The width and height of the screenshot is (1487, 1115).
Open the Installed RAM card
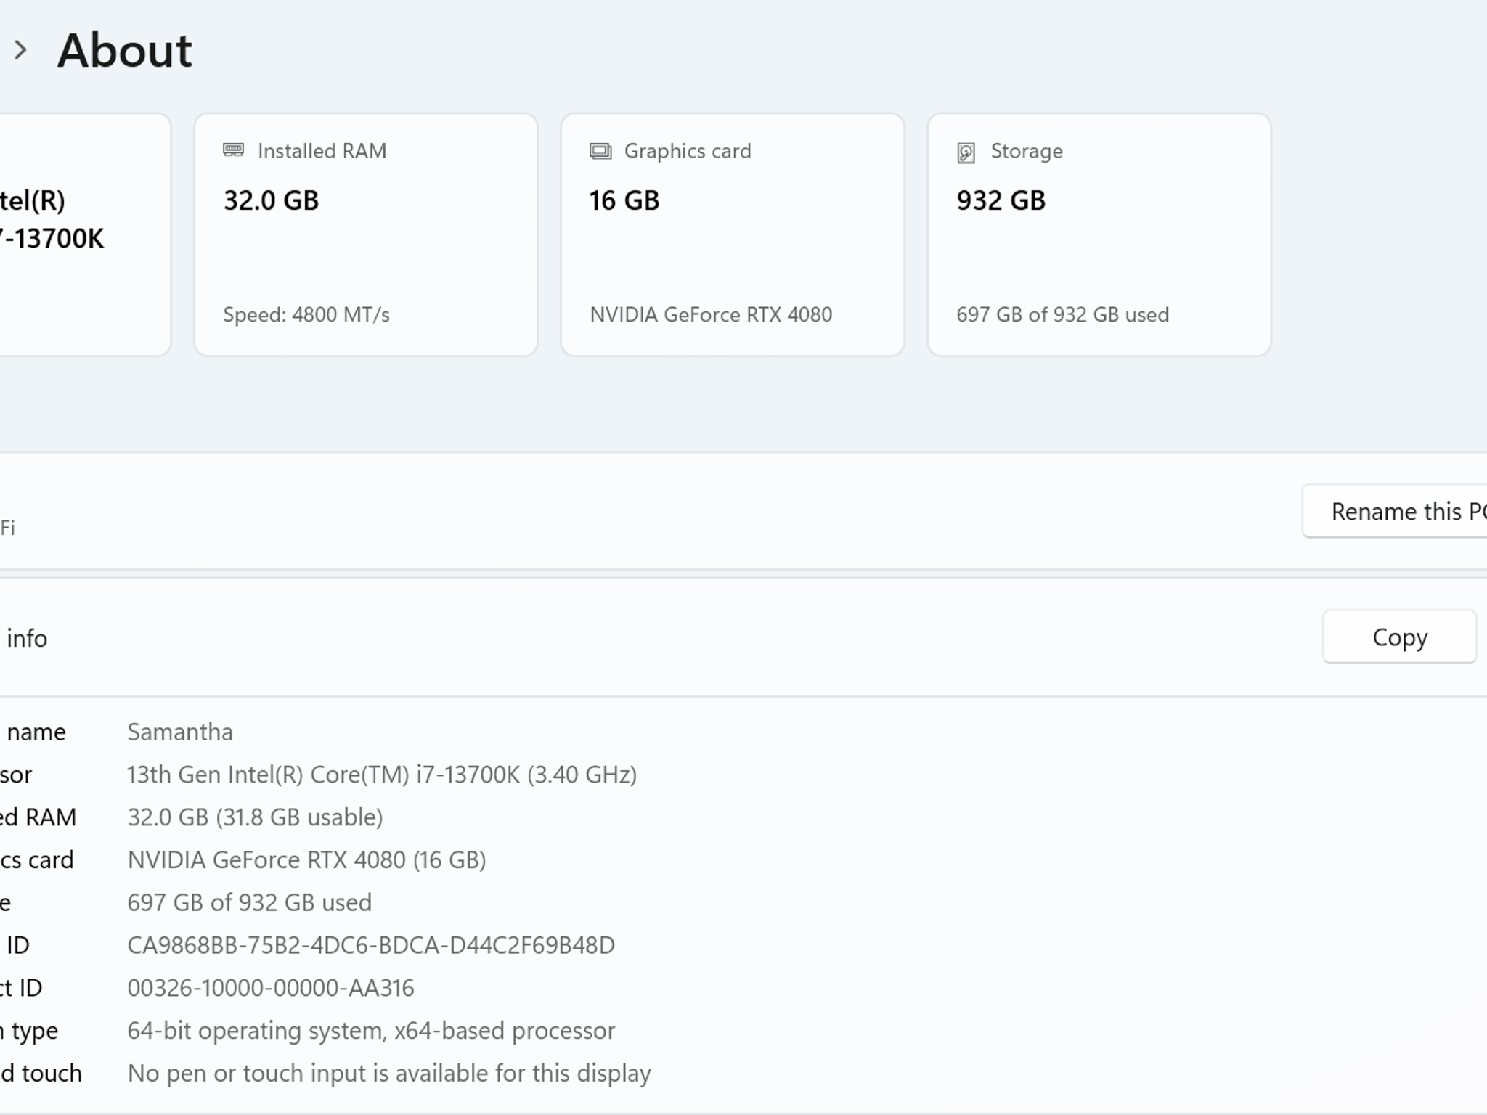coord(366,234)
